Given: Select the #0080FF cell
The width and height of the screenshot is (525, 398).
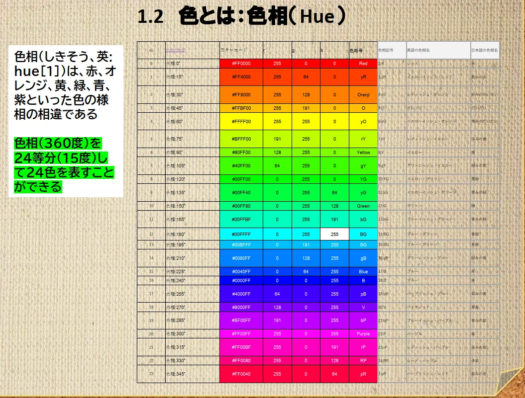Looking at the screenshot, I should (241, 258).
